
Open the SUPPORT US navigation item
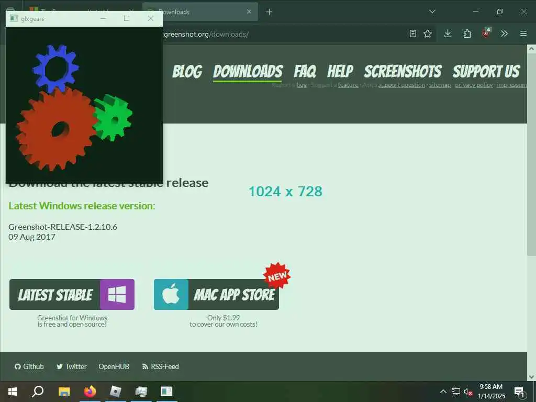[486, 71]
